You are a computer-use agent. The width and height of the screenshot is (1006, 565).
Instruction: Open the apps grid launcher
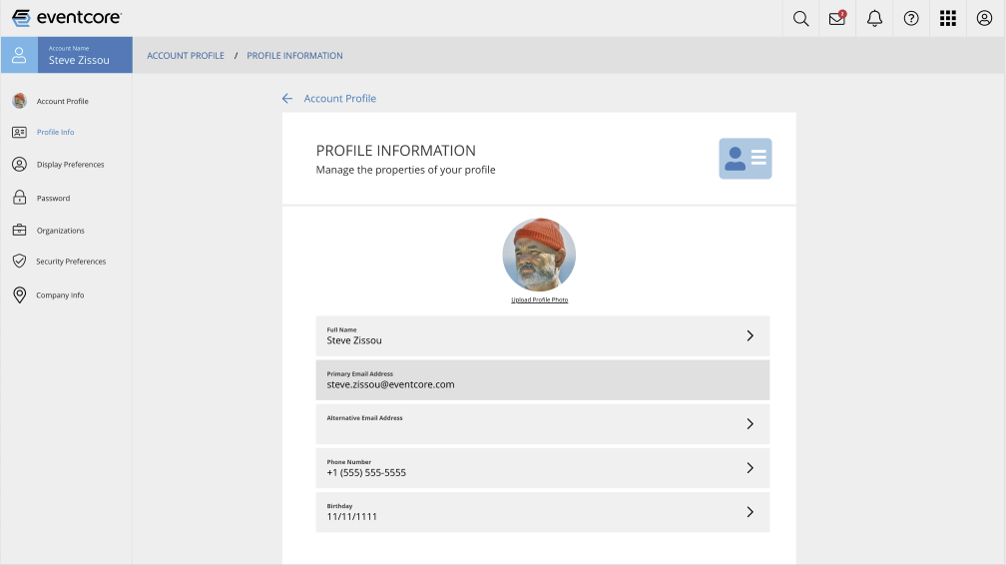tap(948, 18)
